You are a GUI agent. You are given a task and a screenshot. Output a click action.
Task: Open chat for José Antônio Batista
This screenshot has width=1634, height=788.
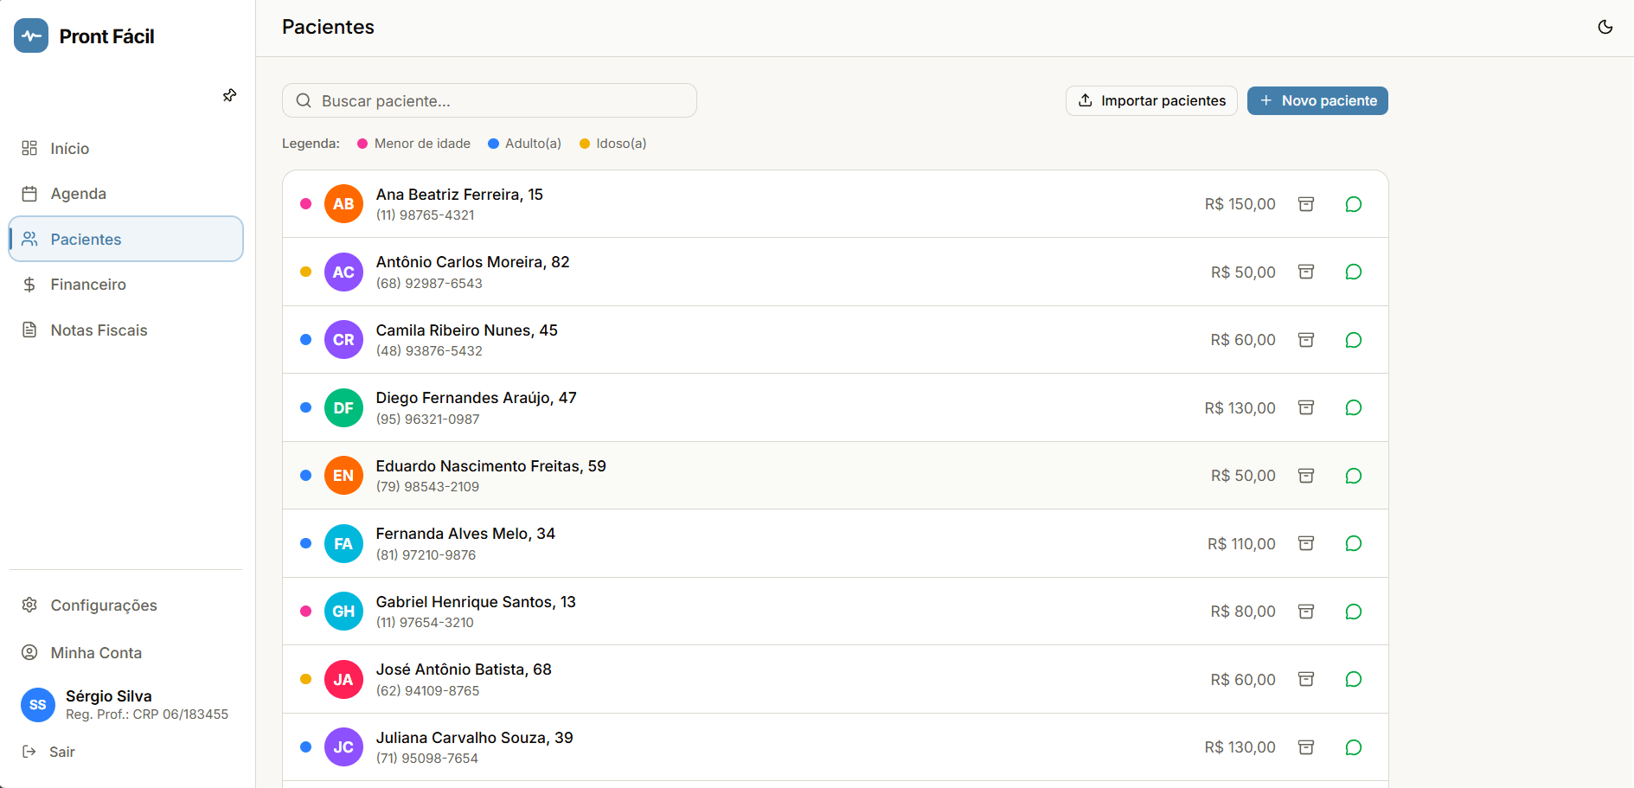[x=1354, y=679]
